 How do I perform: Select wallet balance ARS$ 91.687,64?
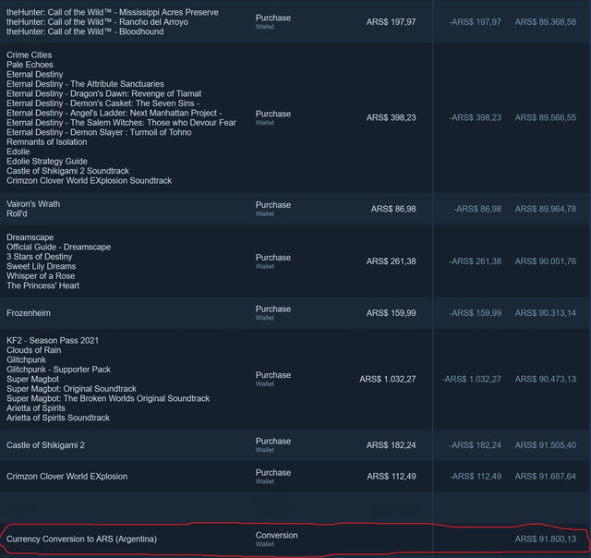point(546,477)
